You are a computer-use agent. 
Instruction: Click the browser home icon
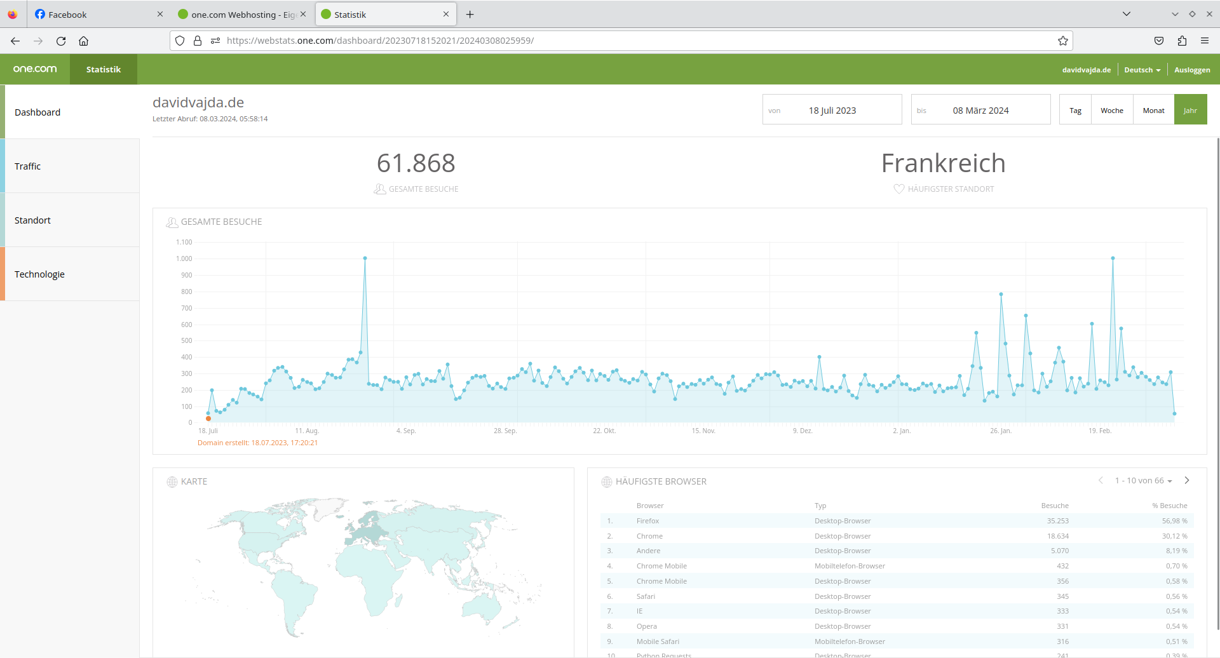point(83,41)
